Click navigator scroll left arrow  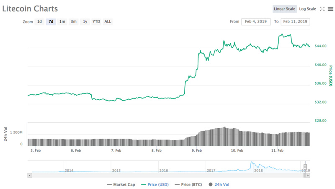[x=30, y=176]
